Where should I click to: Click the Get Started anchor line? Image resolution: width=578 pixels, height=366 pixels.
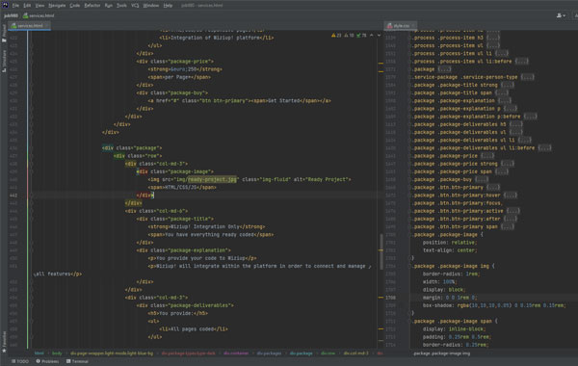click(240, 100)
